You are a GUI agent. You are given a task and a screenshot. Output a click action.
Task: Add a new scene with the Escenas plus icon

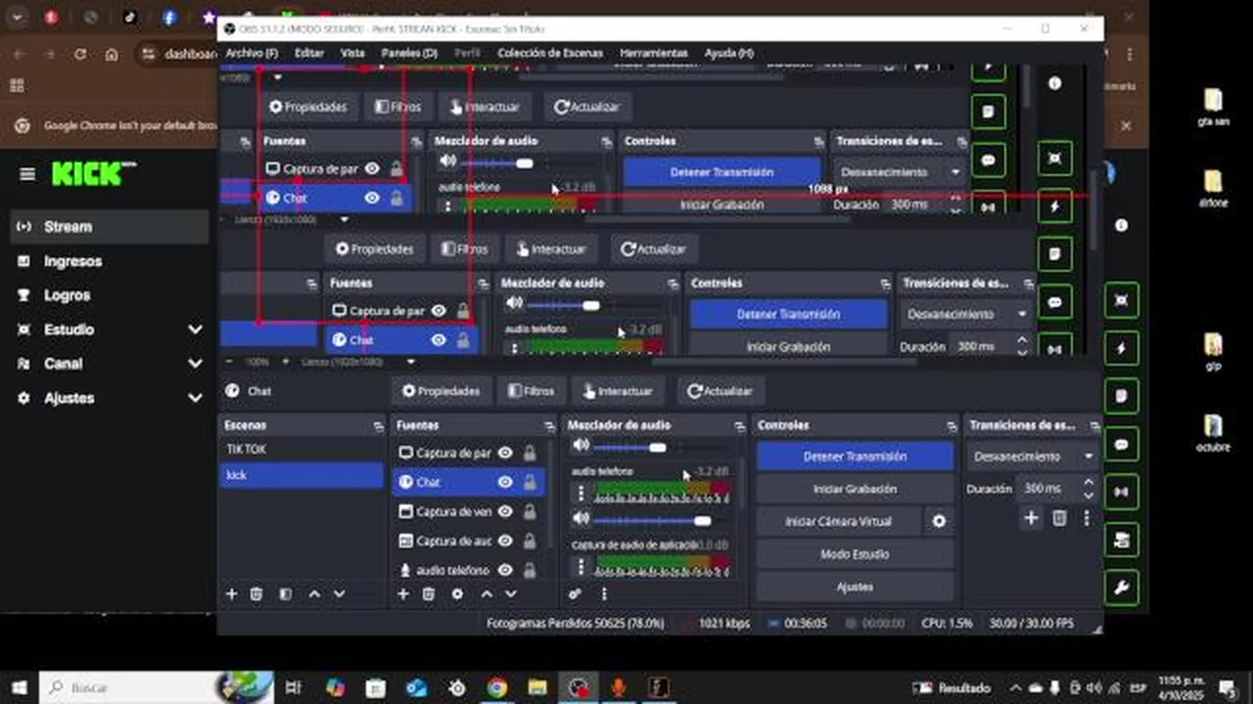tap(232, 594)
